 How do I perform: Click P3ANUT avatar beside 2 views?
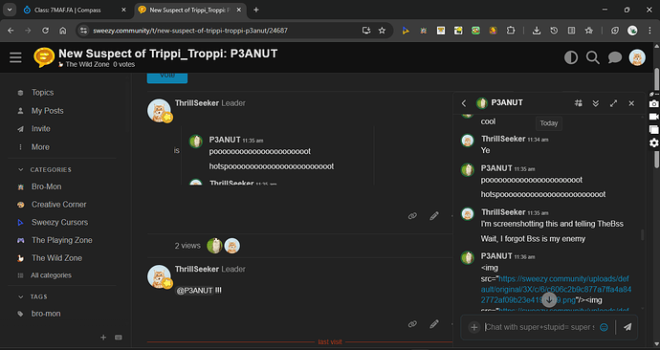214,246
